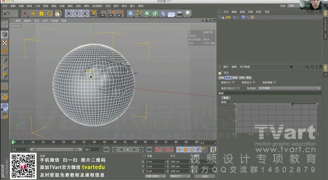
Task: Toggle the Z axis lock
Action: point(85,14)
